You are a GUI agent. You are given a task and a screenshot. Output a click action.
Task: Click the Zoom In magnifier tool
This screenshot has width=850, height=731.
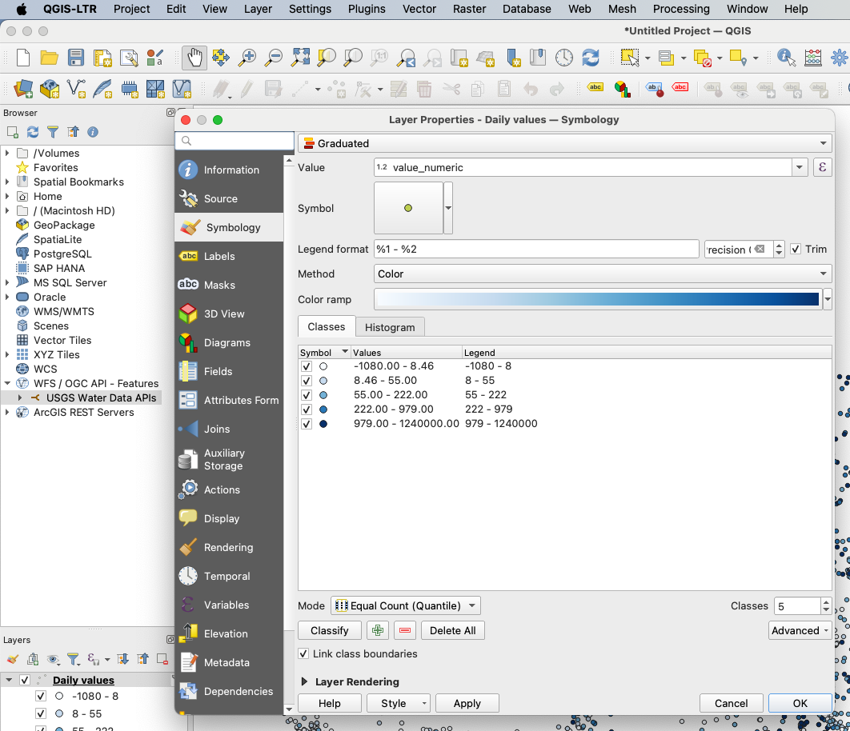pyautogui.click(x=247, y=58)
